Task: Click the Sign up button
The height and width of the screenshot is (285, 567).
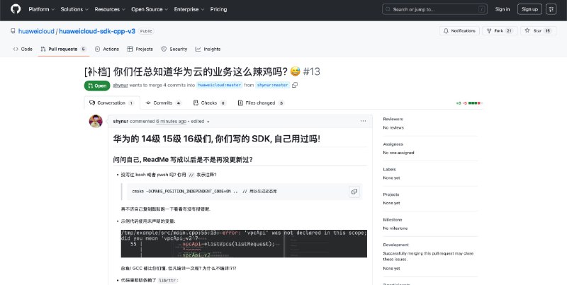Action: pos(529,9)
